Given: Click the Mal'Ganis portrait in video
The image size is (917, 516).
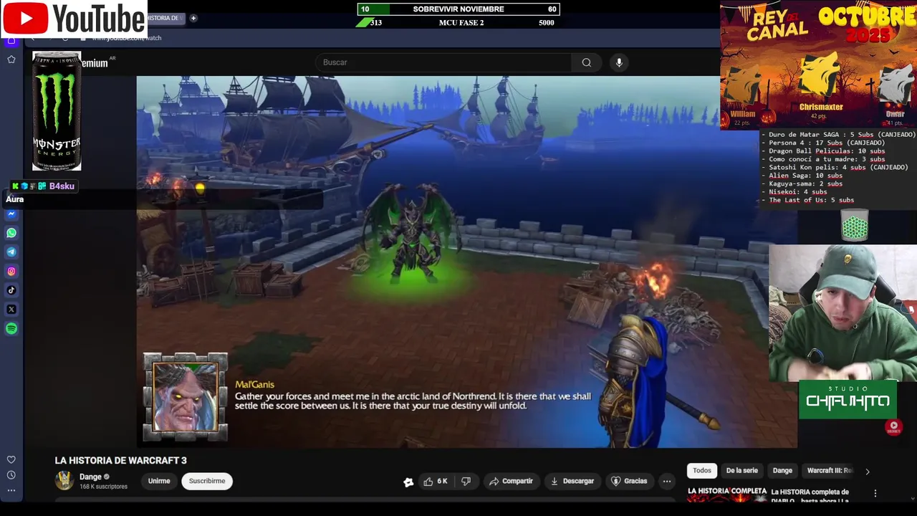Looking at the screenshot, I should tap(186, 396).
